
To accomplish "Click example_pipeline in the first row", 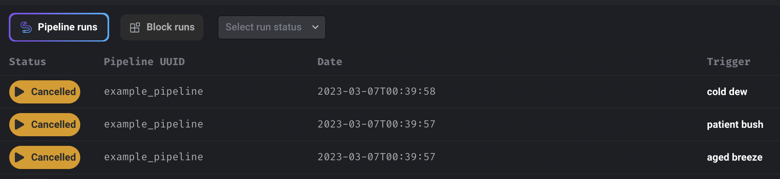I will pyautogui.click(x=154, y=91).
